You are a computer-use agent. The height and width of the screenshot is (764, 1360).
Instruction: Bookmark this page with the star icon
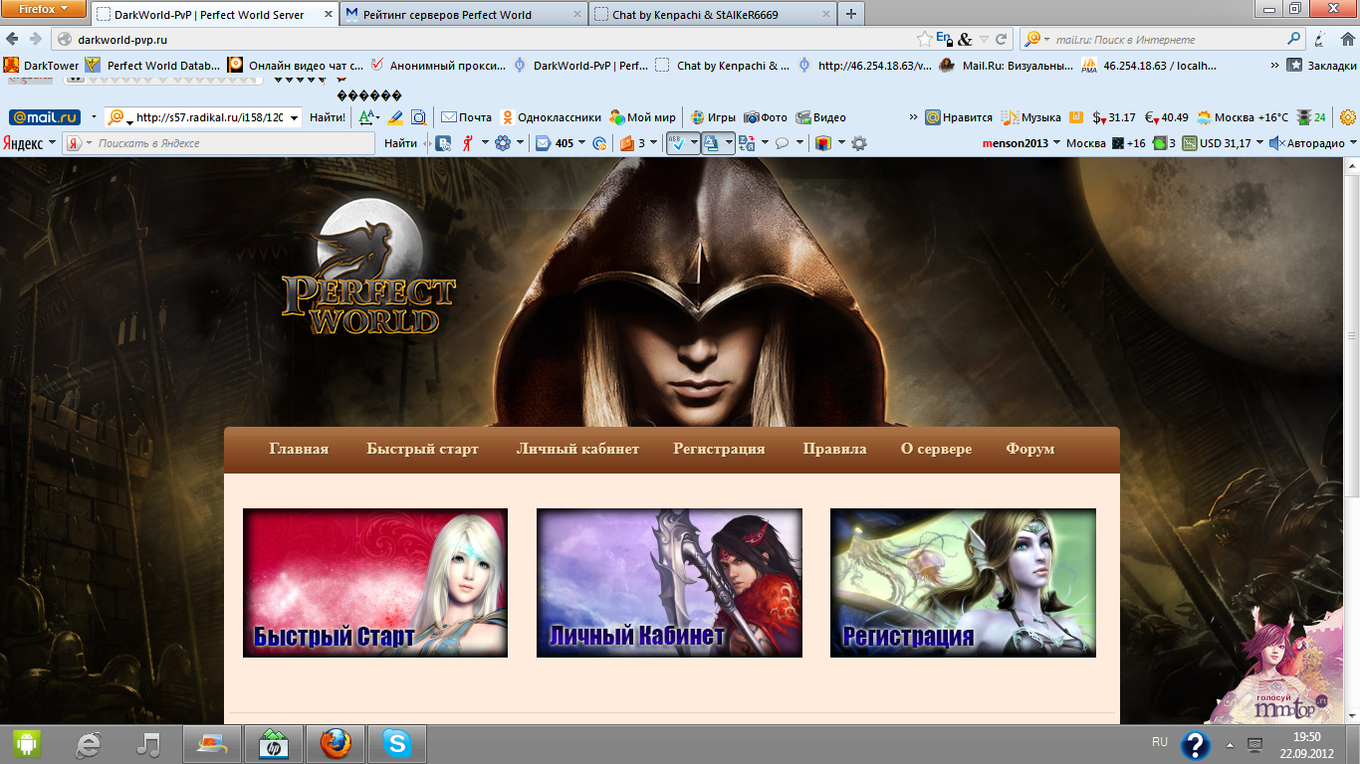[x=925, y=39]
